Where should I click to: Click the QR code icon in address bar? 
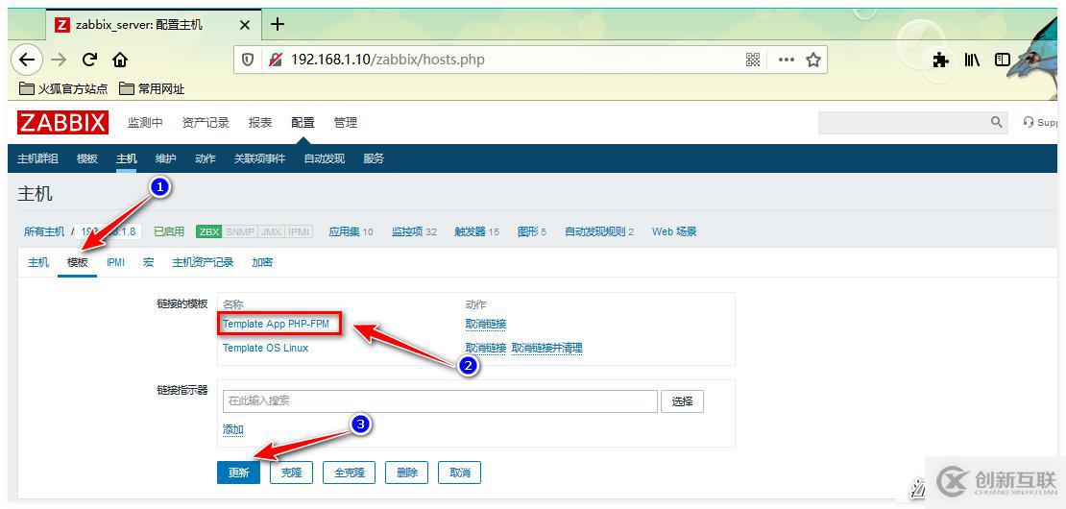[x=753, y=60]
